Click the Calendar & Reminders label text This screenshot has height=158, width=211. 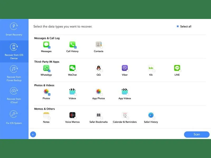click(125, 122)
